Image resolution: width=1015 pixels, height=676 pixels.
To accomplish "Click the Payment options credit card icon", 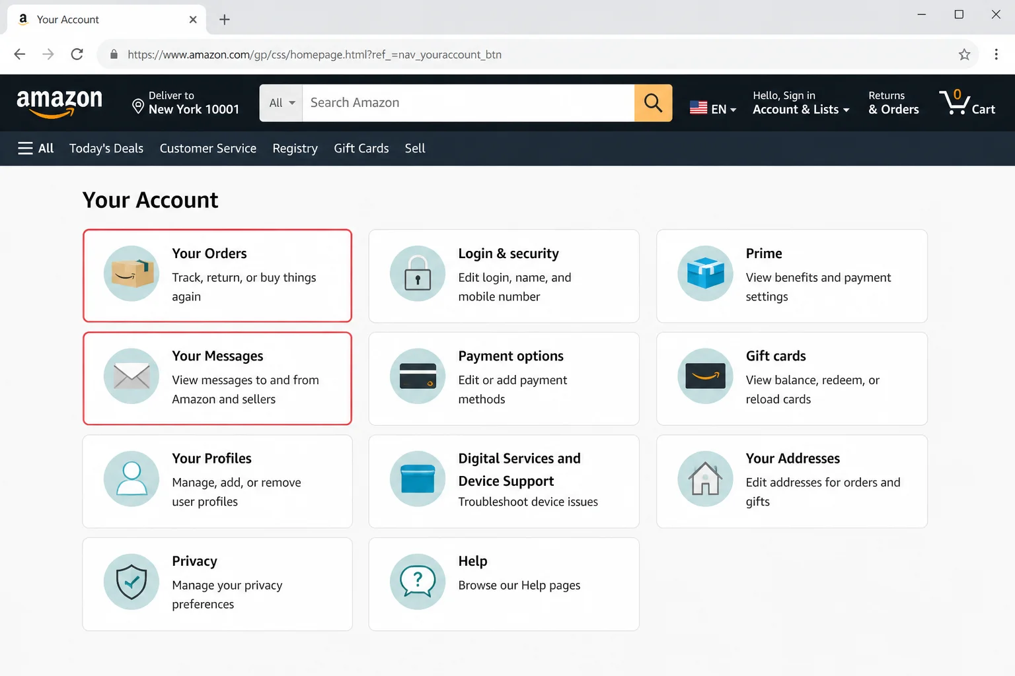I will [x=418, y=376].
